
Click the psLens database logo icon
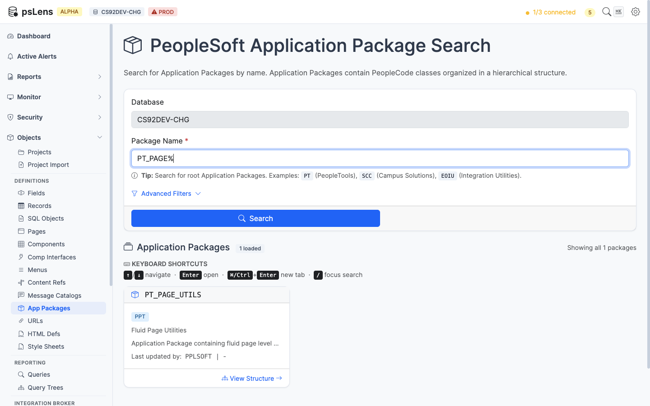13,12
